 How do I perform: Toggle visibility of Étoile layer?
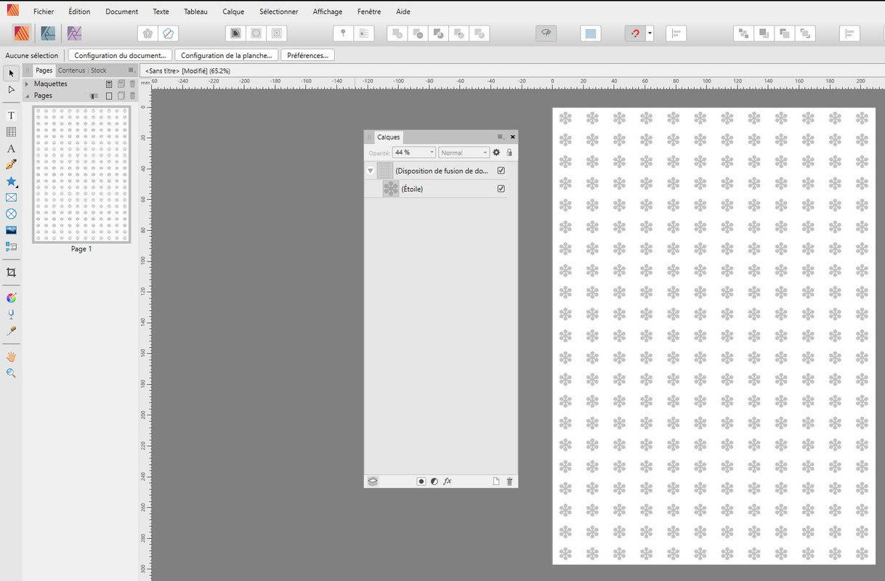501,189
